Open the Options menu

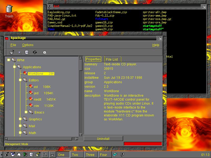[x=28, y=45]
